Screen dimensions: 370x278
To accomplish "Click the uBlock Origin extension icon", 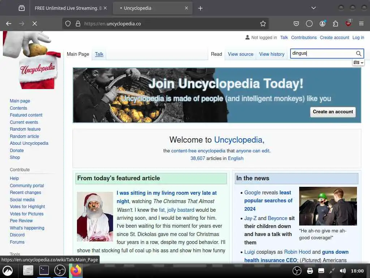I will [x=348, y=23].
